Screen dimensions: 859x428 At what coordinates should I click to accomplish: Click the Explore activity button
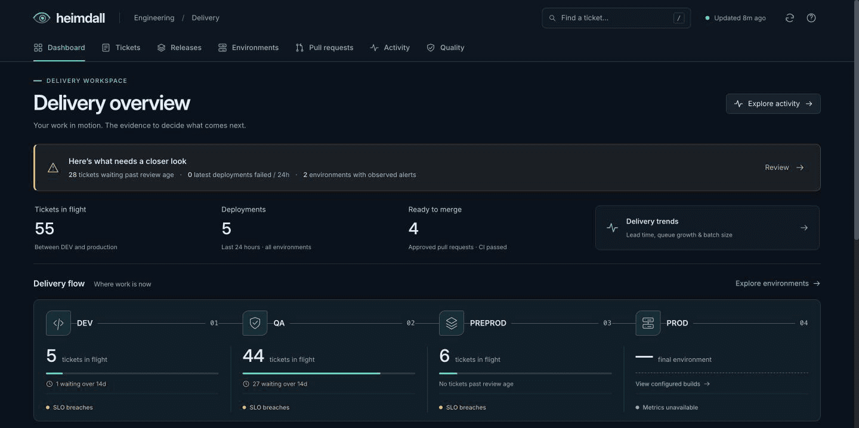[773, 104]
